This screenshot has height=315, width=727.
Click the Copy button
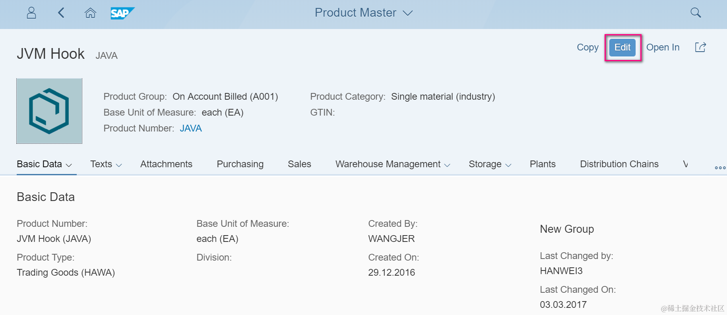[587, 47]
